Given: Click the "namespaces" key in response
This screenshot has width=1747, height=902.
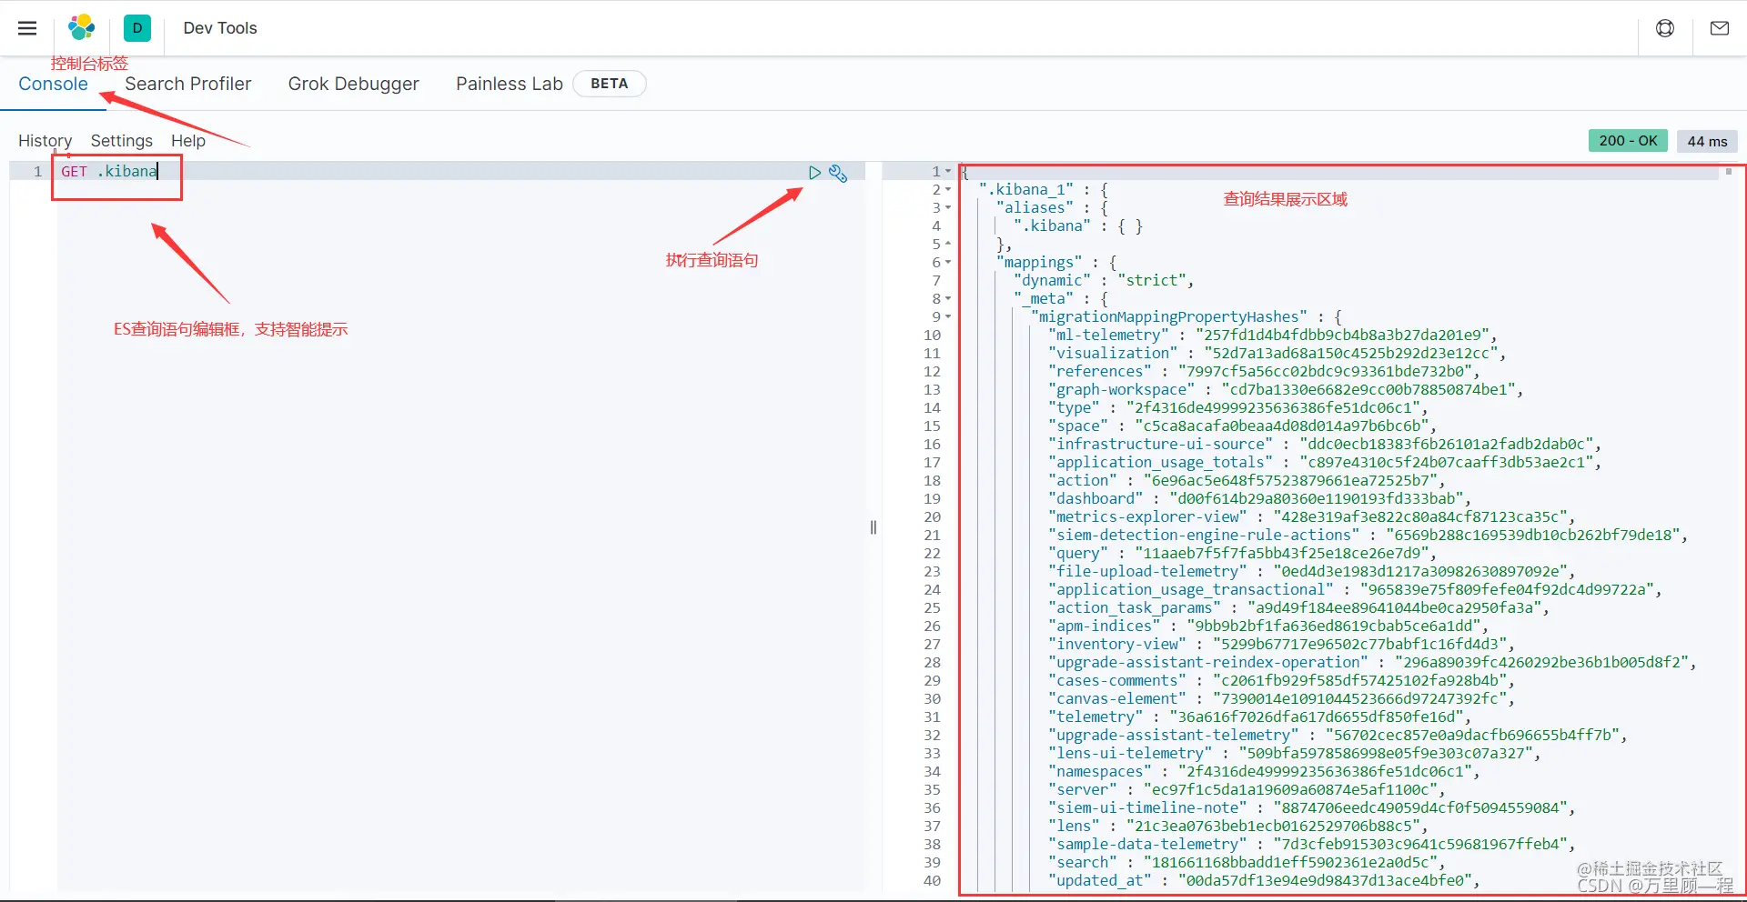Looking at the screenshot, I should point(1099,771).
